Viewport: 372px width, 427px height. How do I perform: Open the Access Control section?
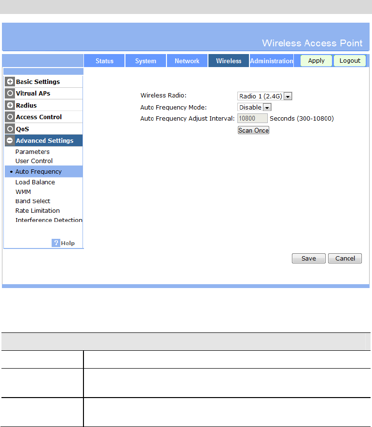[x=39, y=117]
